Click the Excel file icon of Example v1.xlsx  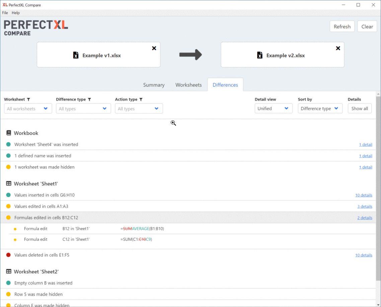coord(76,55)
